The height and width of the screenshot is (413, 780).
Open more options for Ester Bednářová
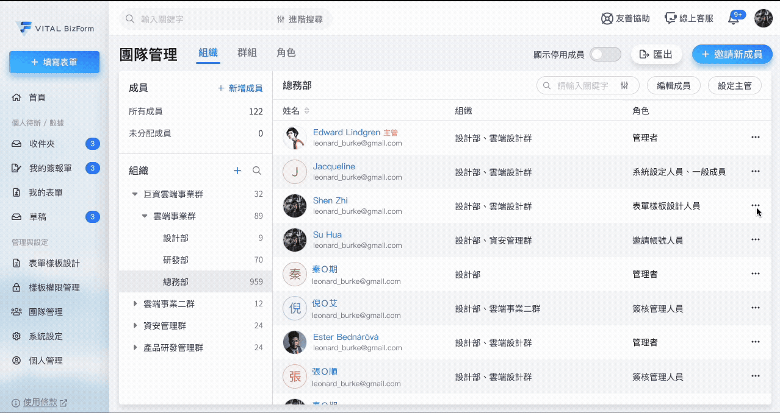point(755,342)
